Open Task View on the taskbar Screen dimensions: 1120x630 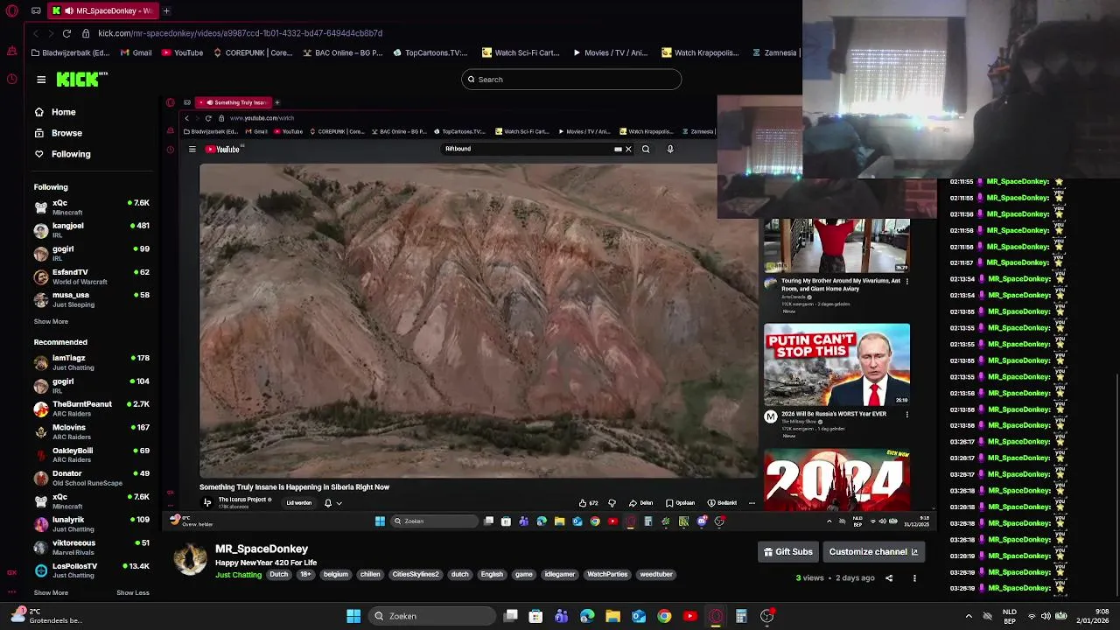click(511, 616)
